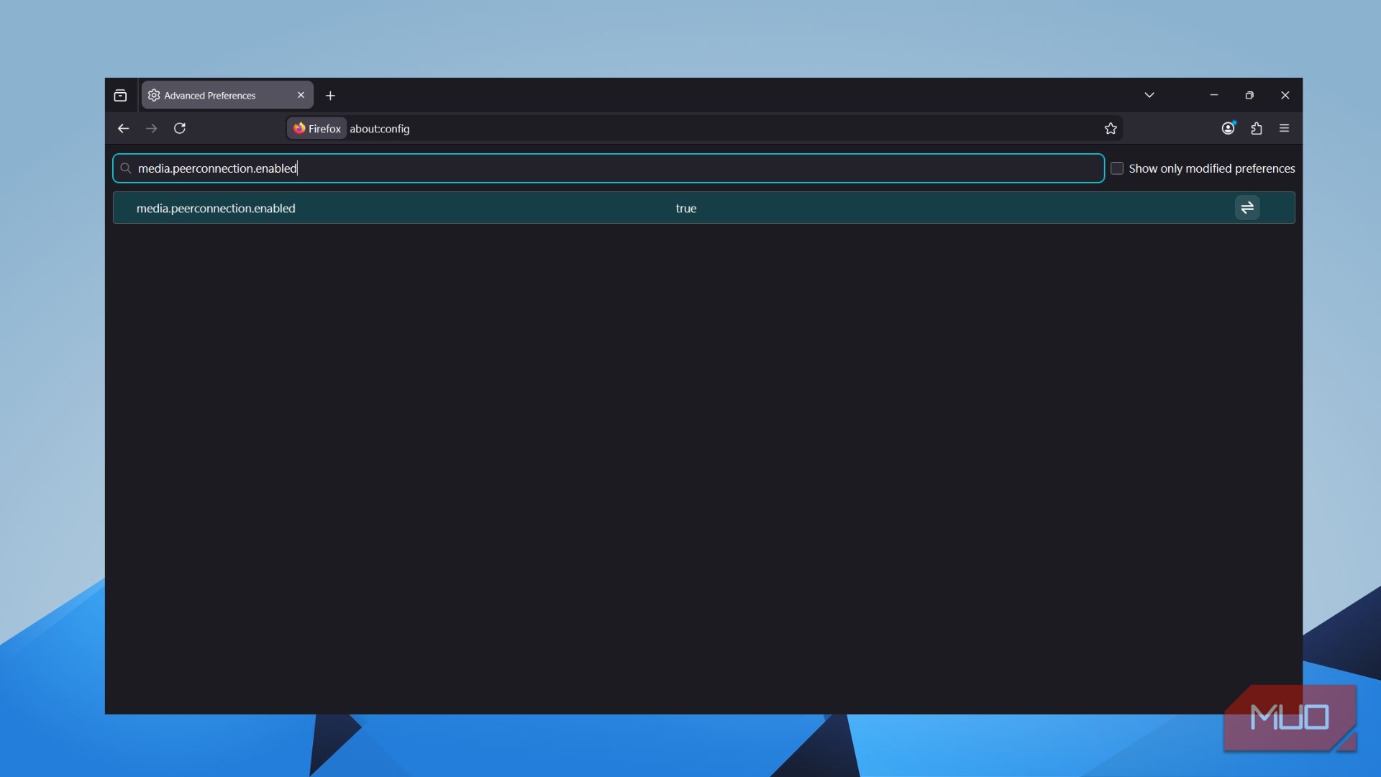Go back one page
Screen dimensions: 1381x777
(123, 128)
